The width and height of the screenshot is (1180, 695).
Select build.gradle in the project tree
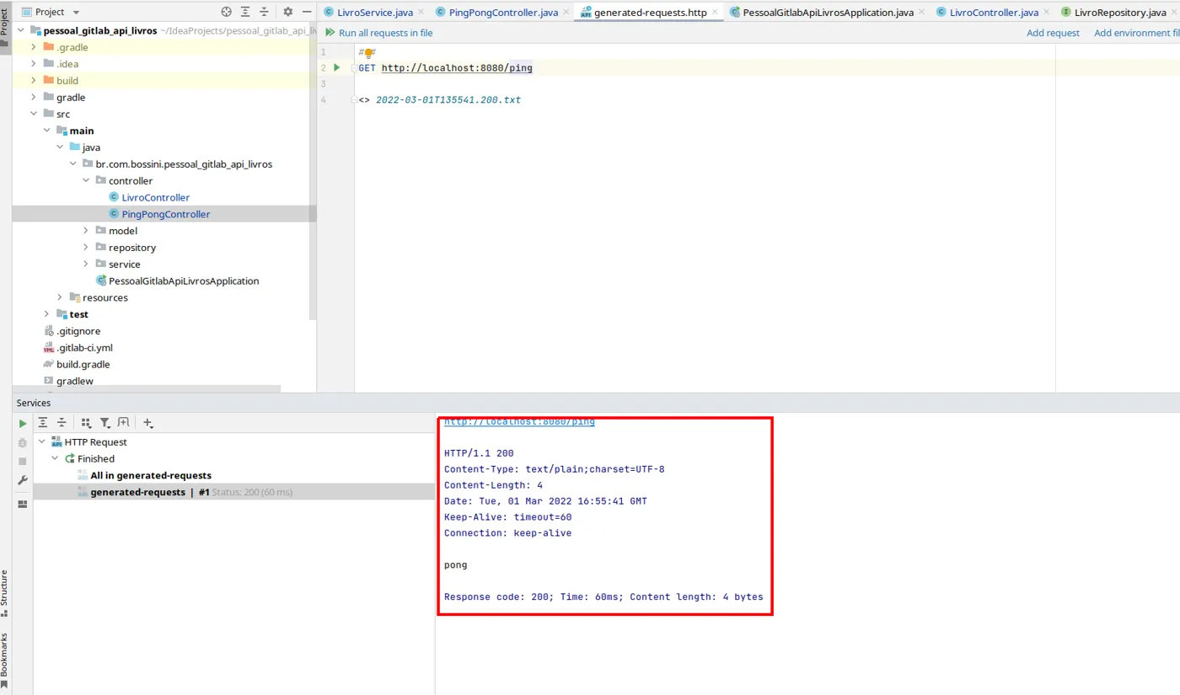(83, 365)
